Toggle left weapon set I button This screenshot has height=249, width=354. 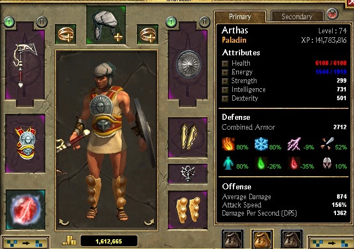pos(9,22)
